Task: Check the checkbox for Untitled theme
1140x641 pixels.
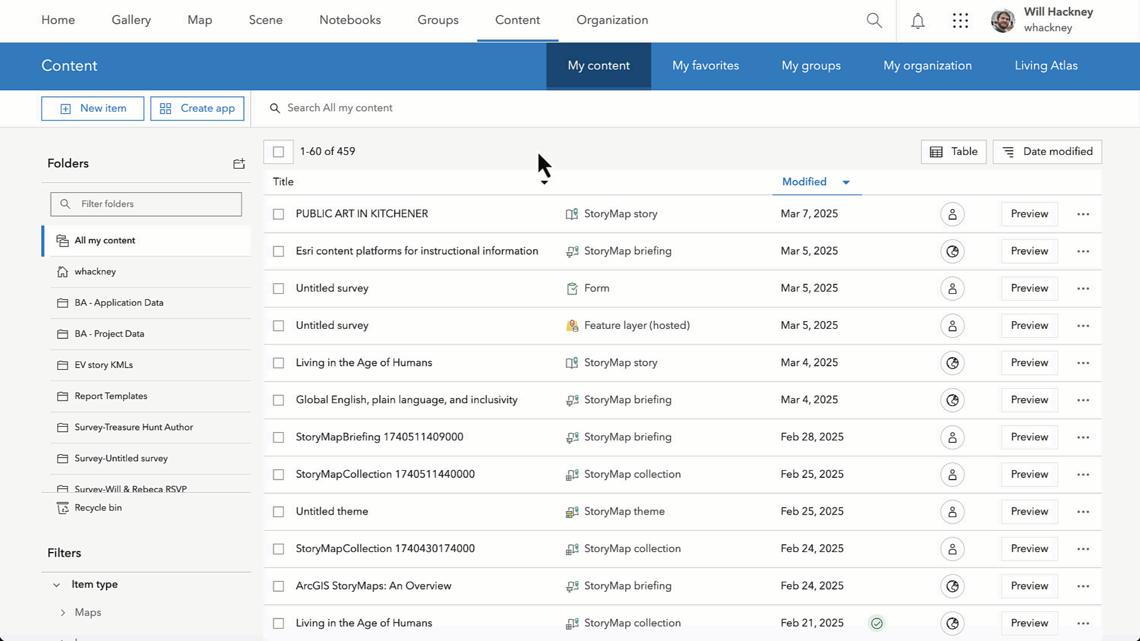Action: 278,512
